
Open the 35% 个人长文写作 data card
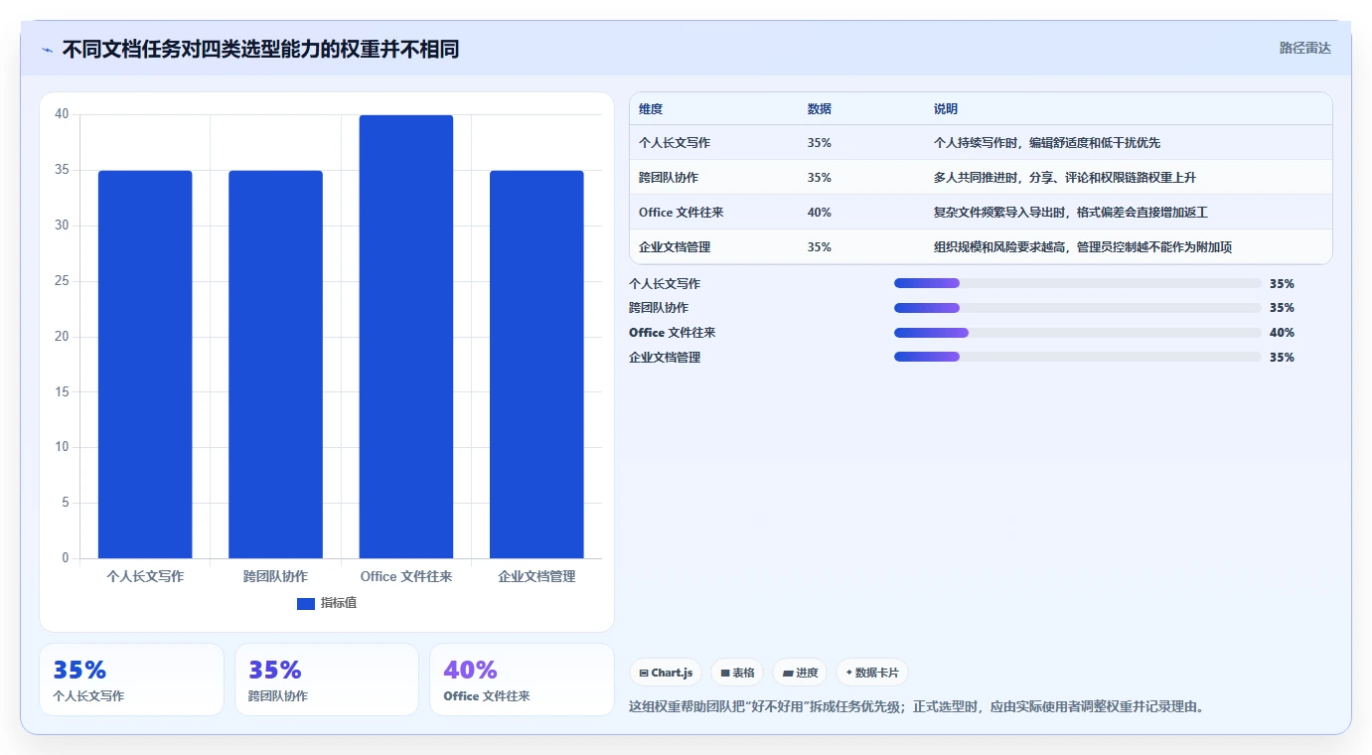pyautogui.click(x=131, y=679)
